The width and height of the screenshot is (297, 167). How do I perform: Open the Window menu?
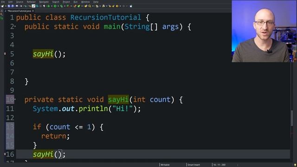point(85,2)
